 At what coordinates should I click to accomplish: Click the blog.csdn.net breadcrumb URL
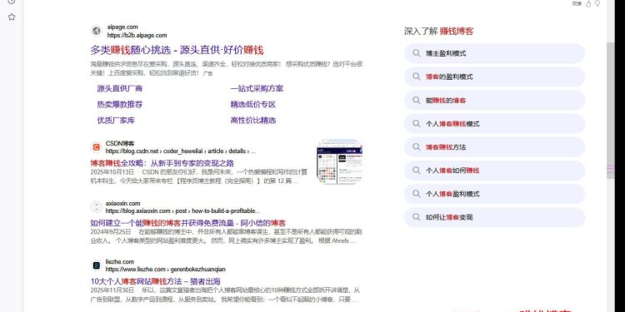click(x=181, y=151)
